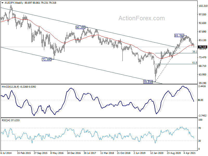This screenshot has height=156, width=208.
Task: Click the 27 Sep 2015 date label
Action: pyautogui.click(x=41, y=153)
